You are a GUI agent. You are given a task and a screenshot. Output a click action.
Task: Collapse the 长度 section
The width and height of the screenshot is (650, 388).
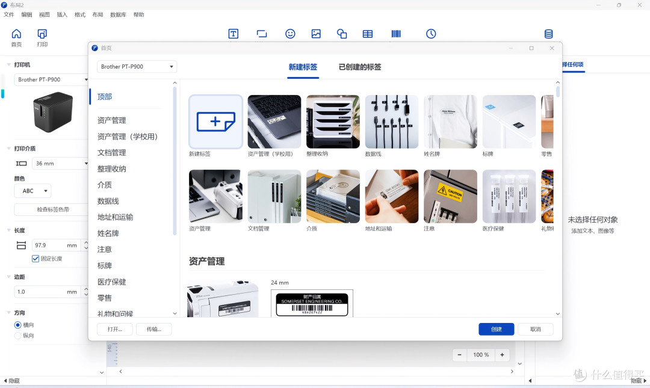point(8,230)
